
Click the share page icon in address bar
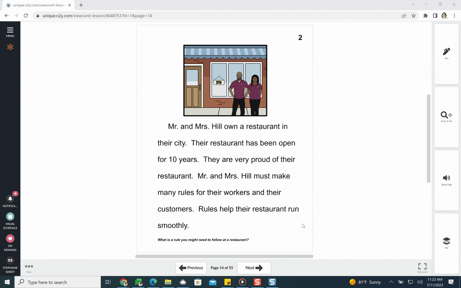tap(404, 16)
